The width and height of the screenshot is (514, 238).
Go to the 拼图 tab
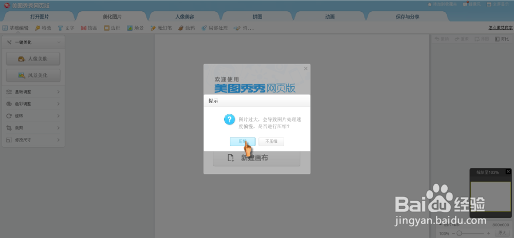point(258,17)
